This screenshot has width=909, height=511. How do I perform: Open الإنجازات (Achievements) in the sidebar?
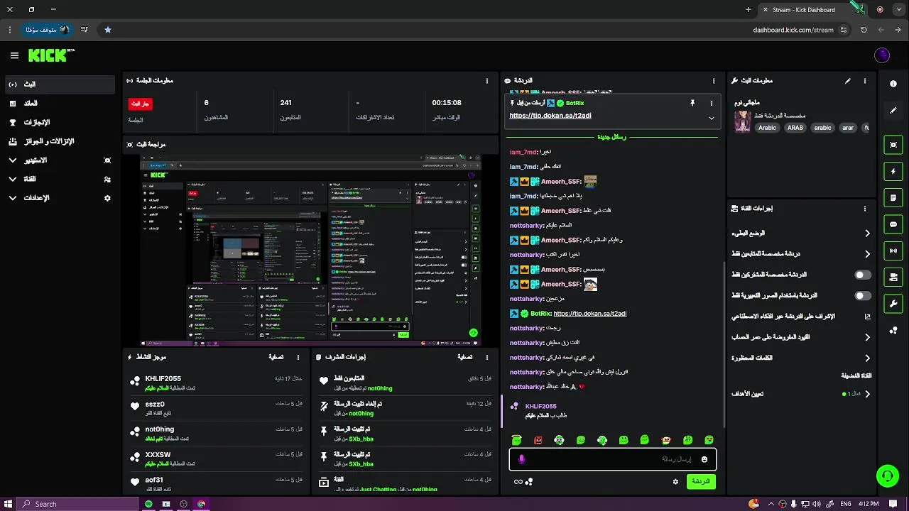(60, 122)
